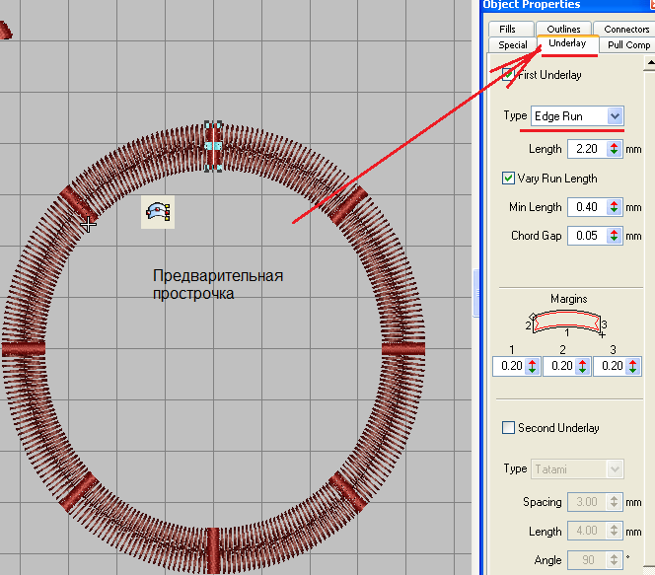Disable the Vary Run Length checkbox
The image size is (655, 575).
click(x=509, y=179)
